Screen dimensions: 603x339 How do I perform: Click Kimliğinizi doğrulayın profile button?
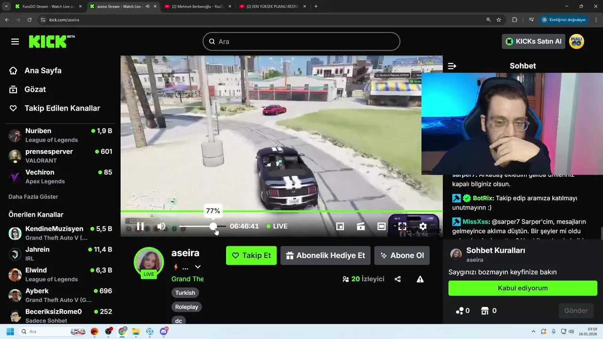564,20
